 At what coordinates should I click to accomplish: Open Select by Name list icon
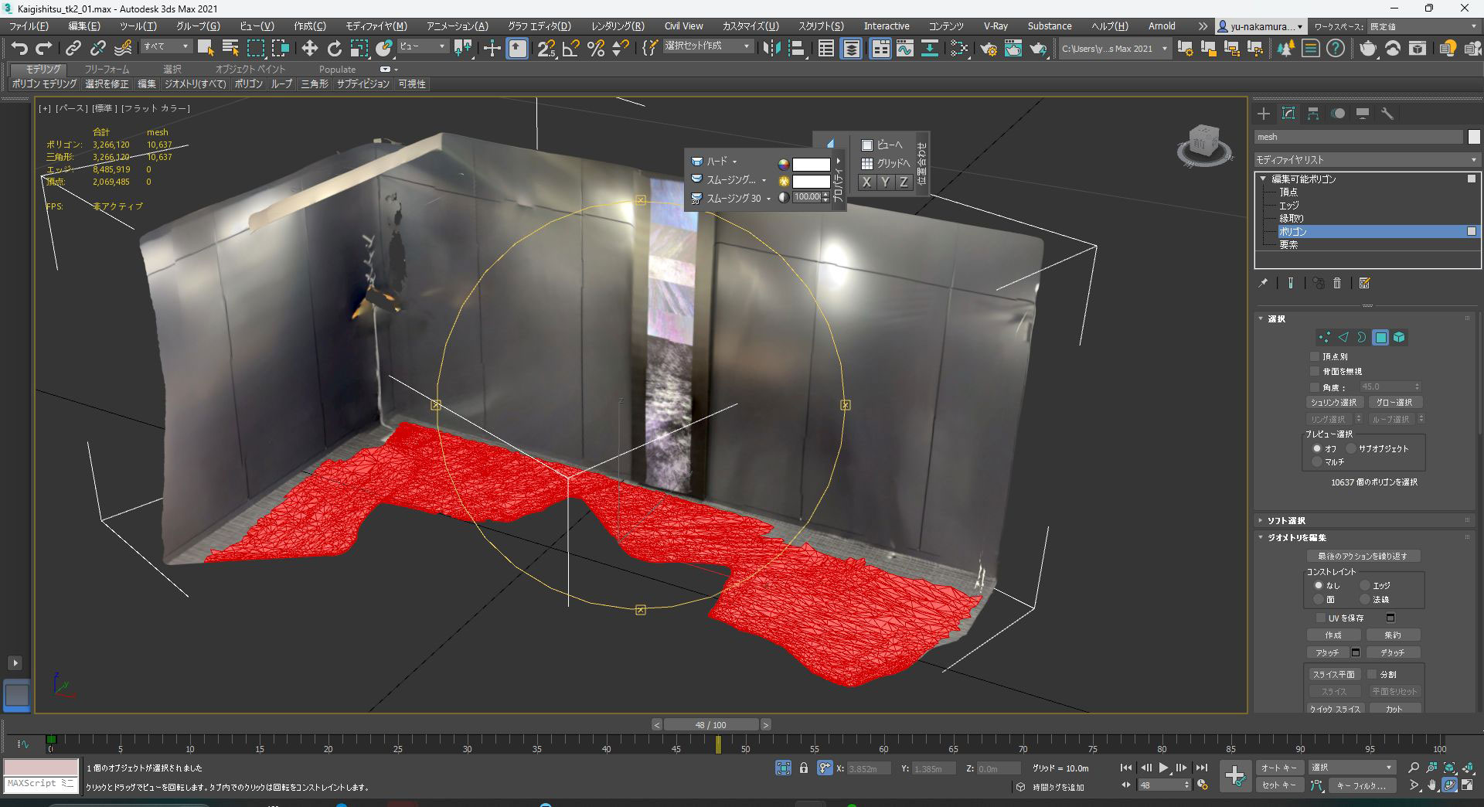(230, 49)
